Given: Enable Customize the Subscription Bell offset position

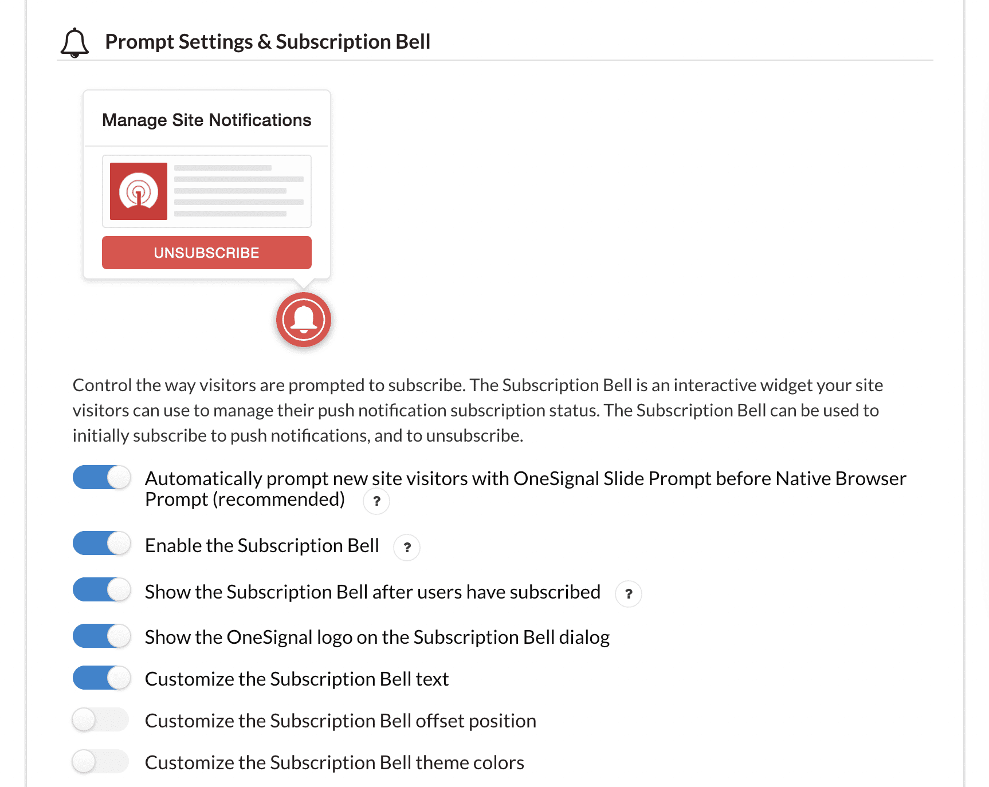Looking at the screenshot, I should pos(101,720).
